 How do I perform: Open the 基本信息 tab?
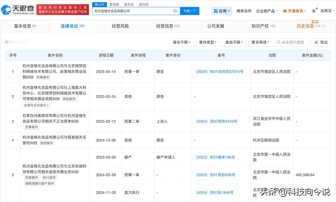(25, 26)
